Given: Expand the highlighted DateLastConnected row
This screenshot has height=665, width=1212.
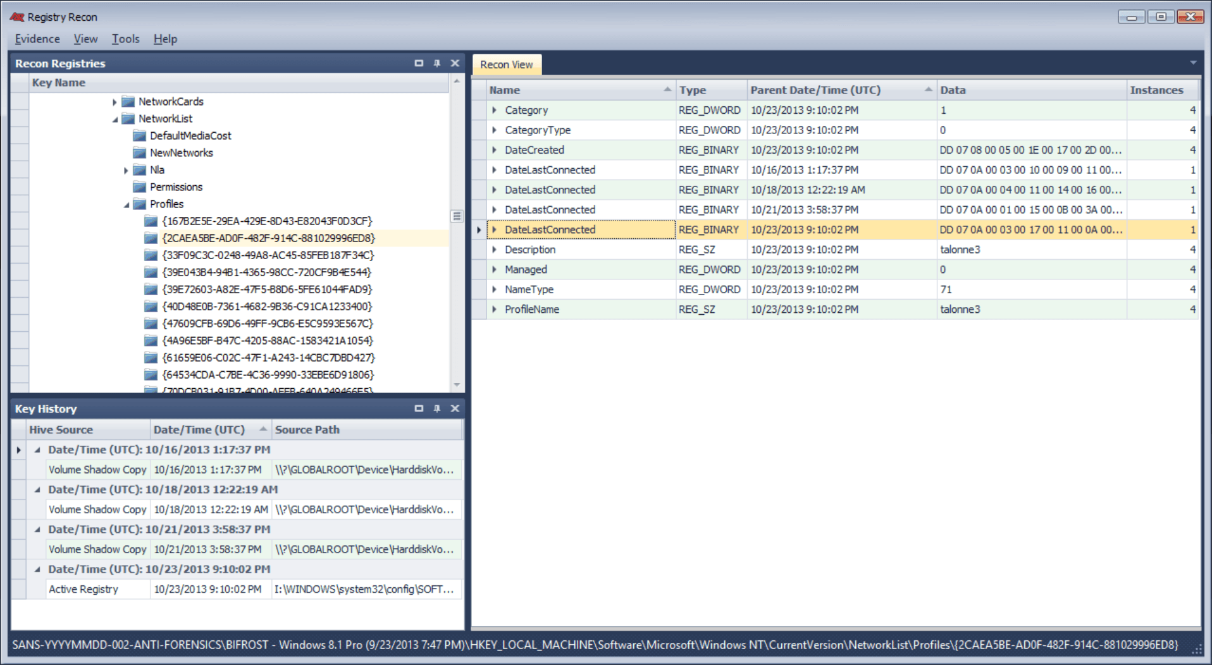Looking at the screenshot, I should pos(495,229).
